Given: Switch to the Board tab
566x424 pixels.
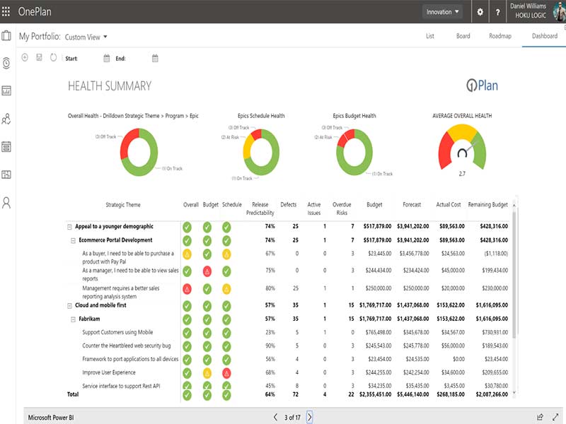Looking at the screenshot, I should click(x=463, y=36).
